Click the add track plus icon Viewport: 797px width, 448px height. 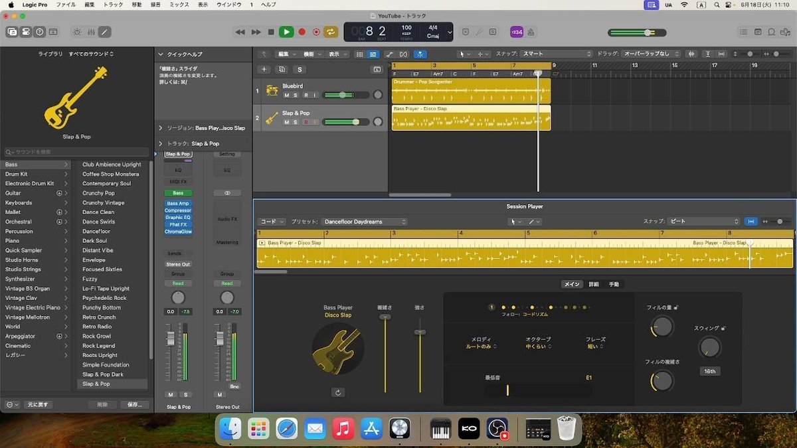(264, 69)
